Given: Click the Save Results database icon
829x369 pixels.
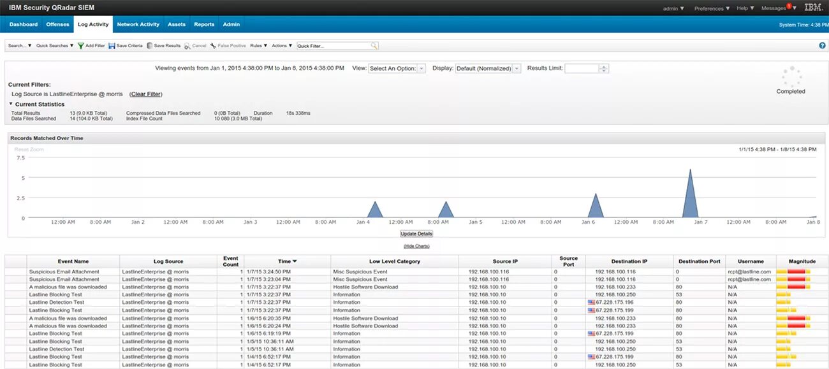Looking at the screenshot, I should click(x=149, y=46).
